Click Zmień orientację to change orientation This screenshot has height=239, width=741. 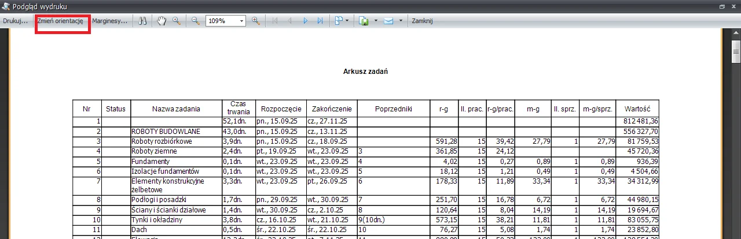(60, 21)
